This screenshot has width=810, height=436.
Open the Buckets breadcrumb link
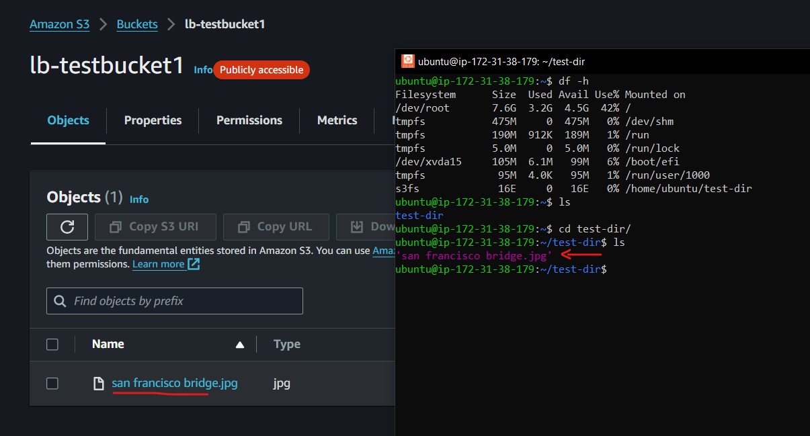[x=137, y=24]
